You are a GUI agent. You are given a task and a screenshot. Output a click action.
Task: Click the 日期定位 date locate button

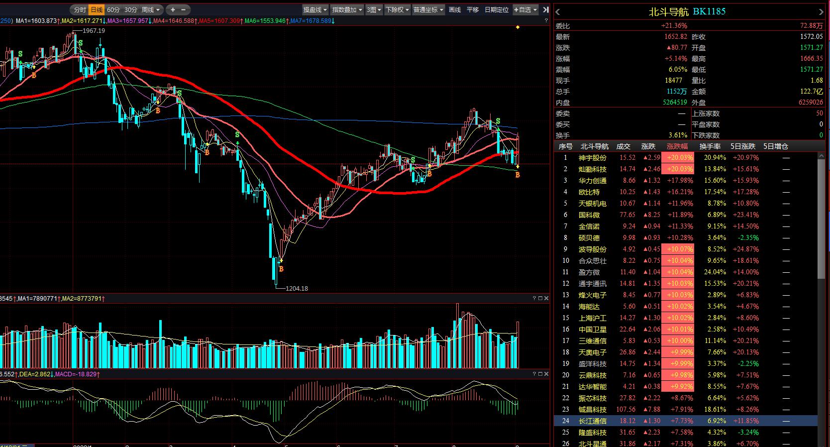coord(497,9)
